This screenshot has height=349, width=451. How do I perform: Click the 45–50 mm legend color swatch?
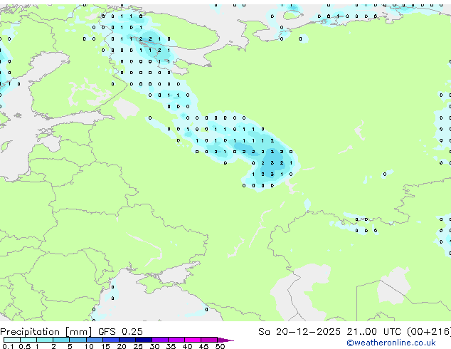click(x=209, y=340)
